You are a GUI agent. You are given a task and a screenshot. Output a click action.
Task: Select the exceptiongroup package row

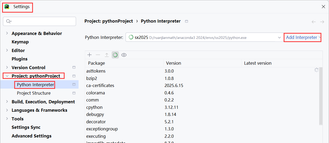202,129
